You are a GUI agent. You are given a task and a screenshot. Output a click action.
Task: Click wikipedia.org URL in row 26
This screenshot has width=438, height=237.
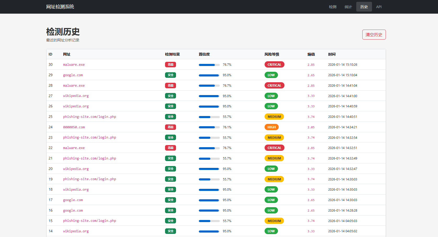[x=76, y=106]
